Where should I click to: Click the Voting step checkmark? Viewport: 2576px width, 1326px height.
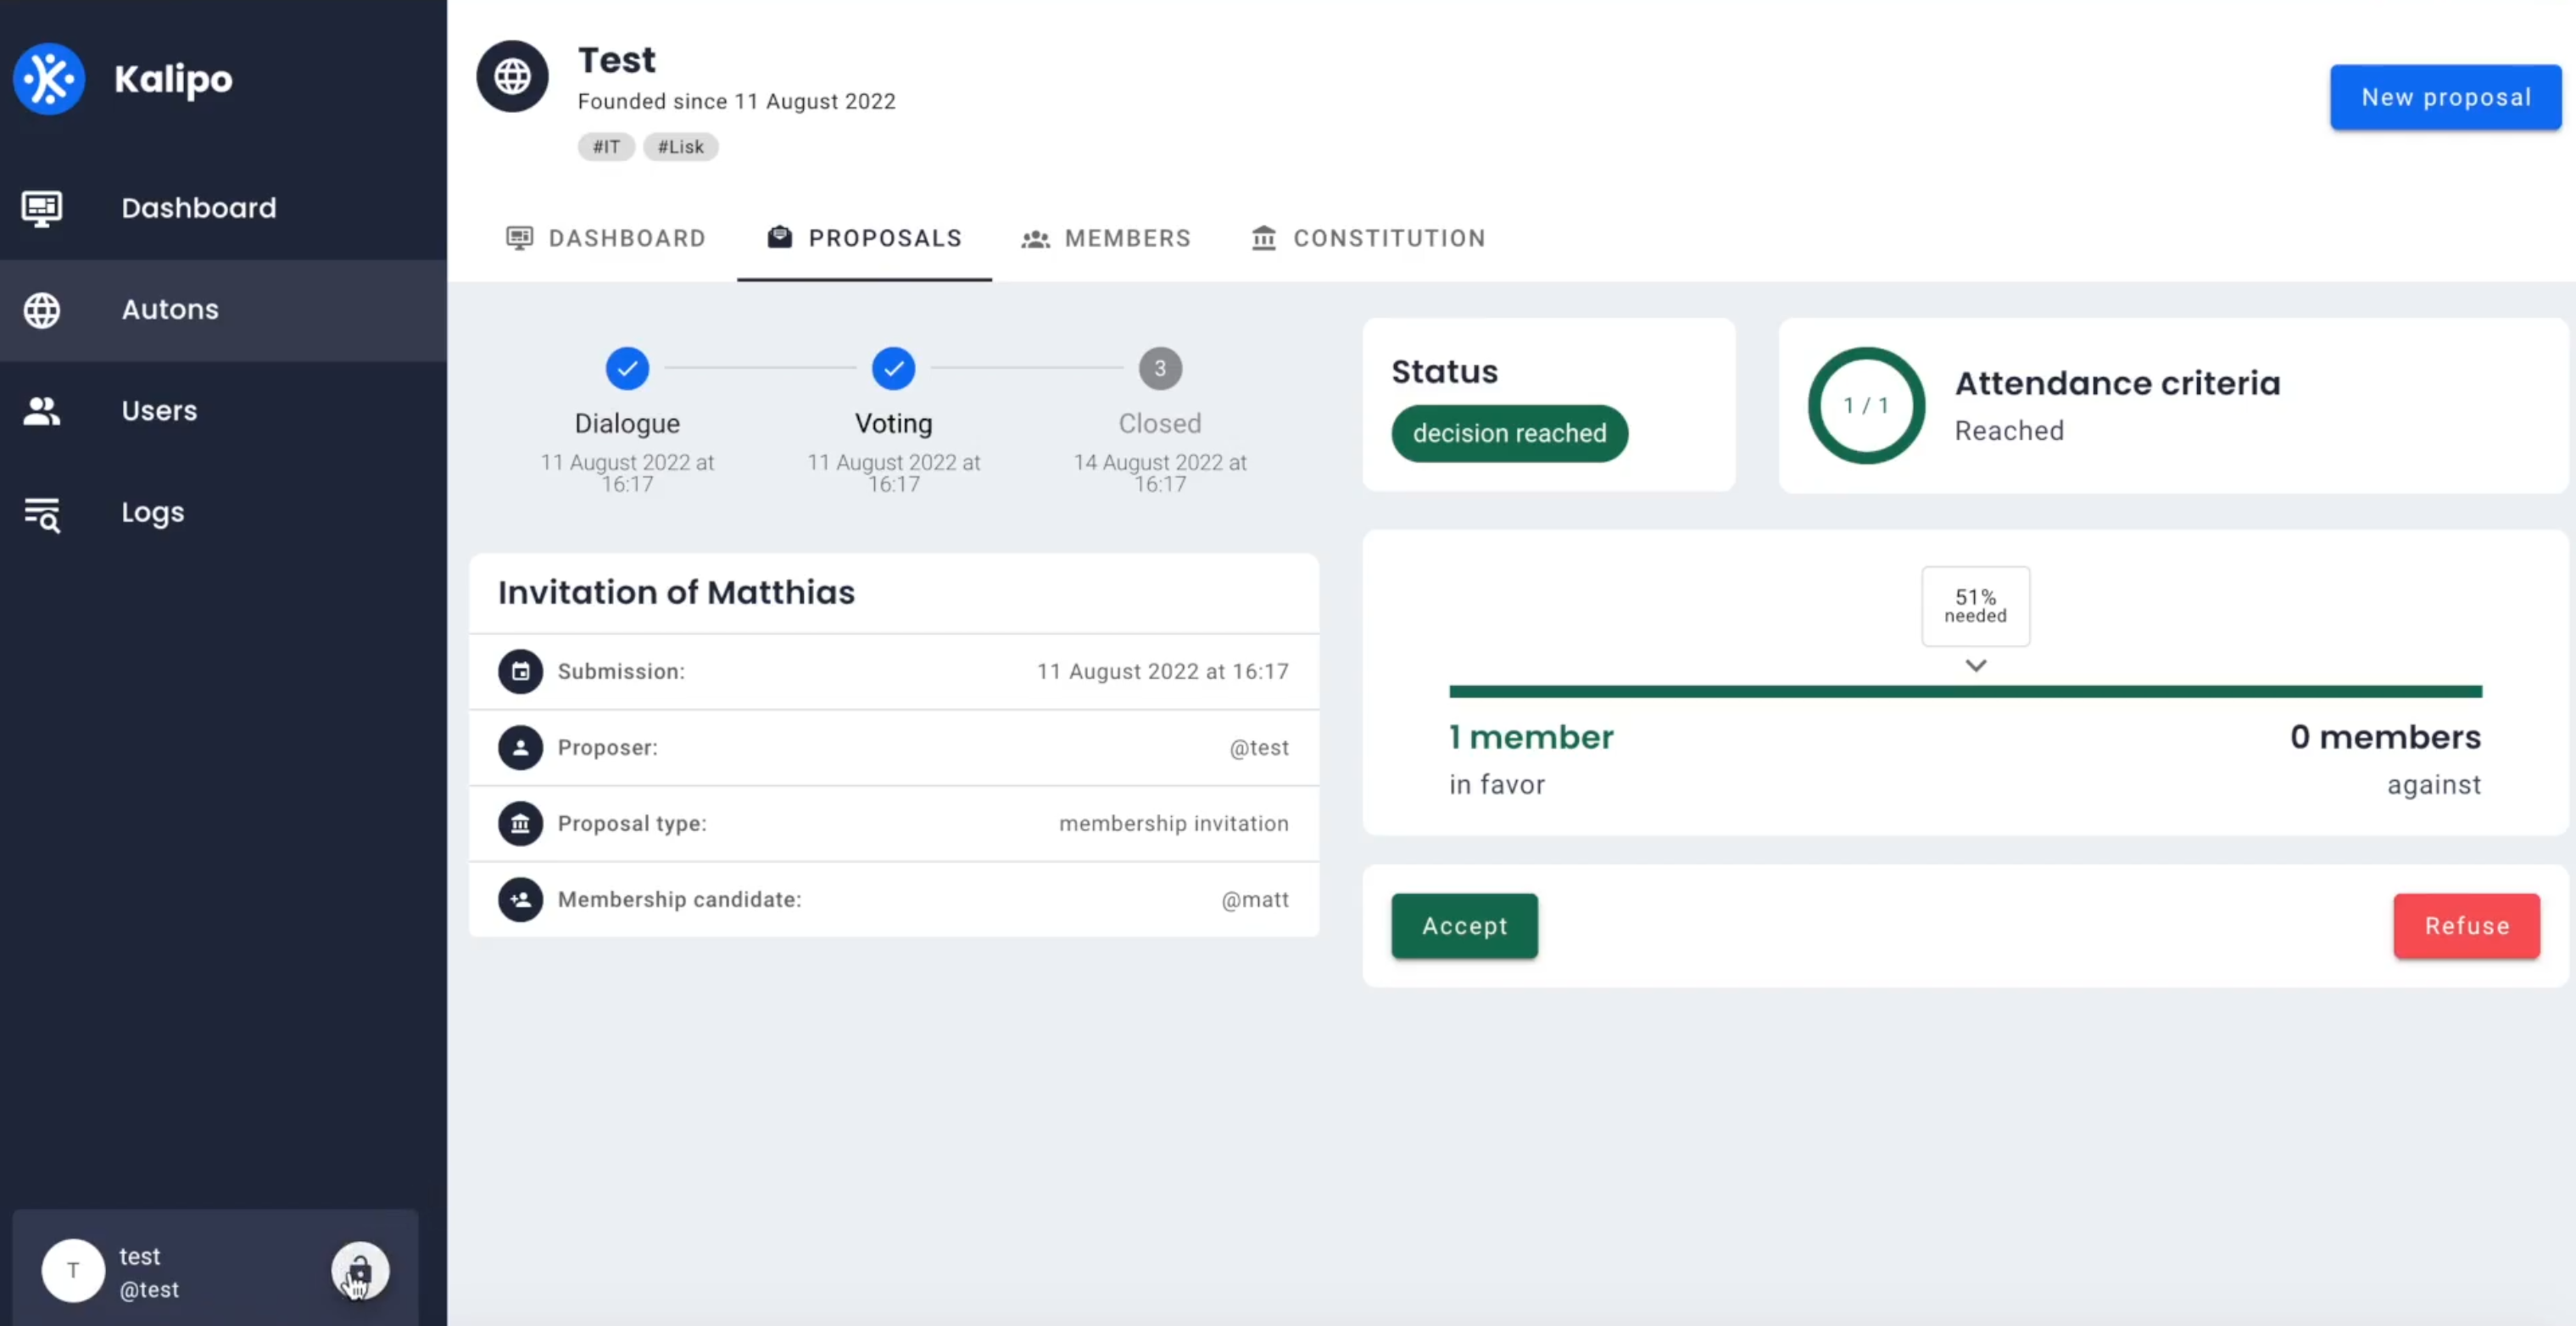point(893,368)
